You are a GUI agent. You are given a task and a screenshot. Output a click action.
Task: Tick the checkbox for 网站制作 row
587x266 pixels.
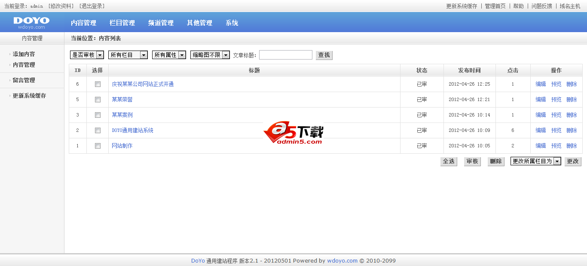pyautogui.click(x=98, y=146)
